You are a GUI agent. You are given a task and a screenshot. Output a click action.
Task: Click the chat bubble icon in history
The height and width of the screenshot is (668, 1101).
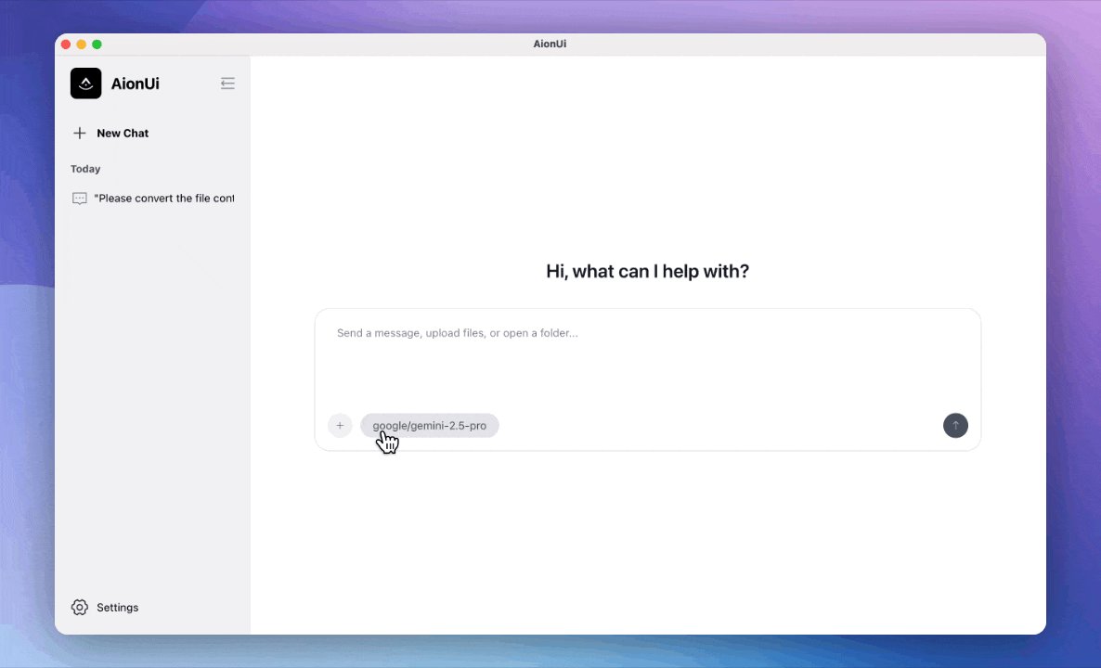click(80, 199)
